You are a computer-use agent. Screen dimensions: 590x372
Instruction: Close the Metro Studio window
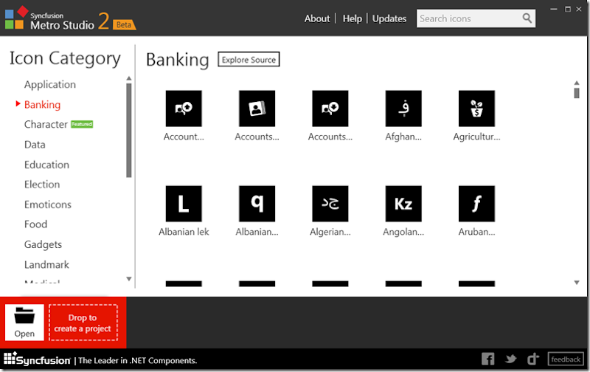click(x=579, y=9)
